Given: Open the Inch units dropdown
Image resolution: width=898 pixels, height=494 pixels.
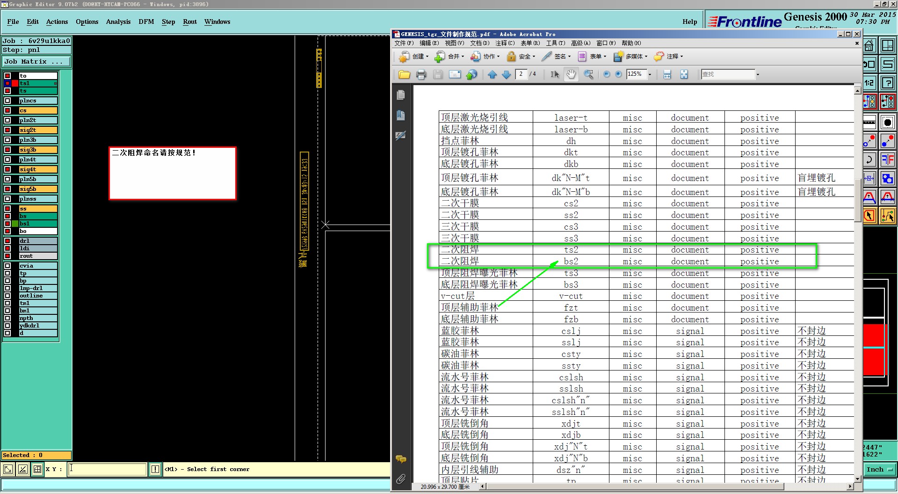Looking at the screenshot, I should (879, 470).
